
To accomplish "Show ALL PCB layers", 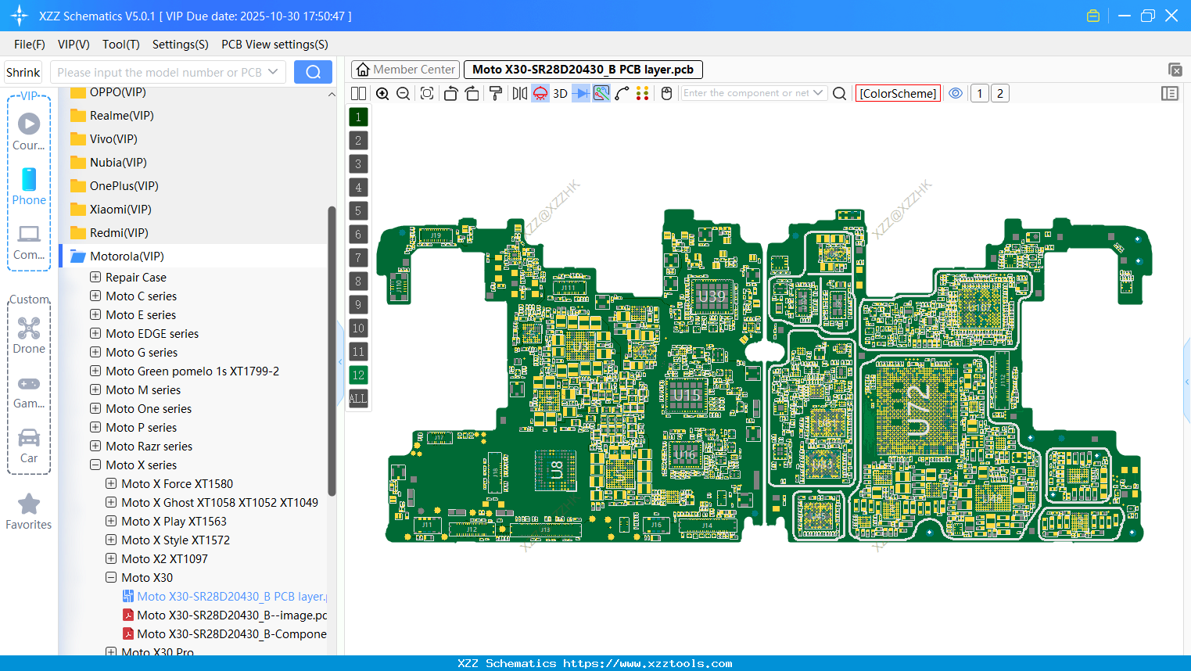I will pos(358,398).
